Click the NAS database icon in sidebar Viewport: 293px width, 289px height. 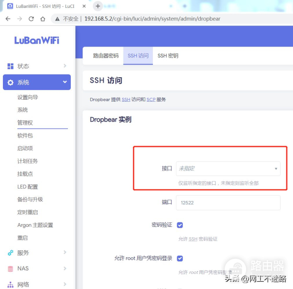click(10, 268)
